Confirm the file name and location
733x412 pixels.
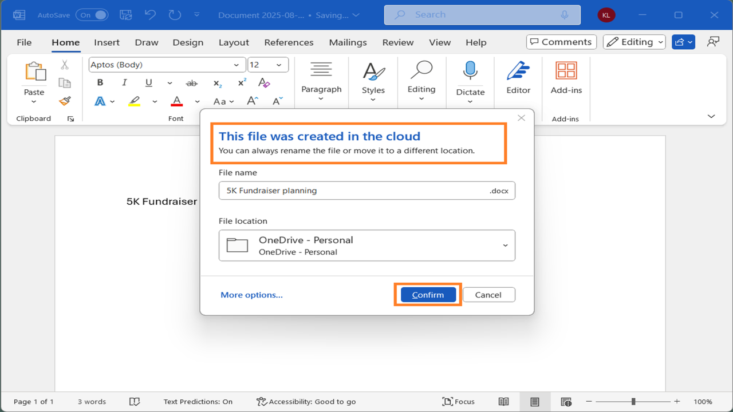point(427,294)
